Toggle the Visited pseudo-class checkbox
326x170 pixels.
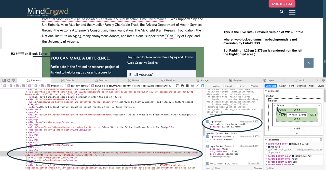coord(250,86)
